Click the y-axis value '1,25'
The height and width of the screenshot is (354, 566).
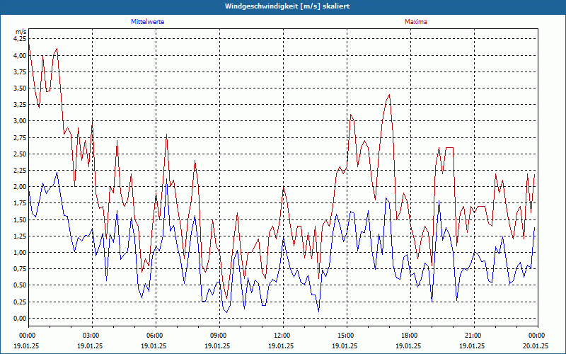(x=21, y=236)
